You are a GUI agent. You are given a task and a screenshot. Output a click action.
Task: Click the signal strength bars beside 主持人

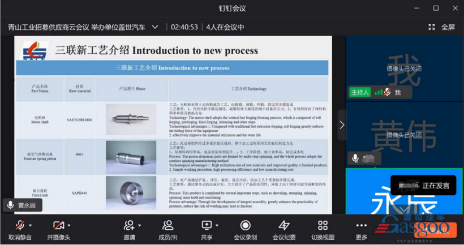click(378, 92)
